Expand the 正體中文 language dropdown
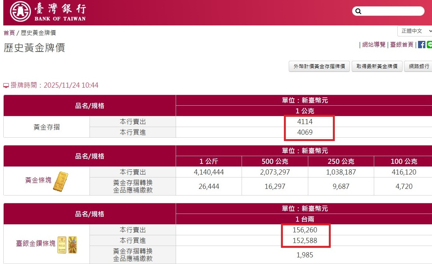432x264 pixels. click(x=415, y=31)
